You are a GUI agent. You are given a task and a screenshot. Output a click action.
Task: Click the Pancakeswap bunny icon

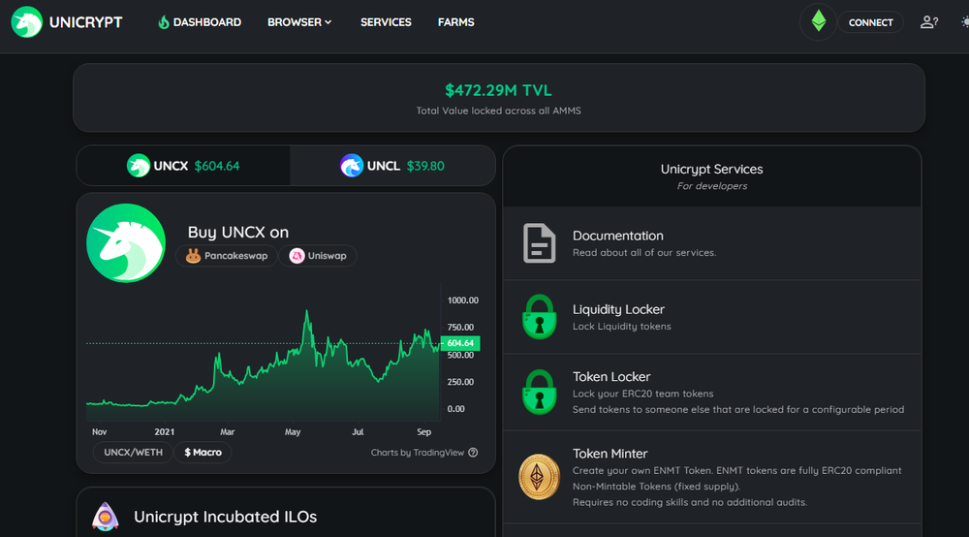tap(194, 256)
